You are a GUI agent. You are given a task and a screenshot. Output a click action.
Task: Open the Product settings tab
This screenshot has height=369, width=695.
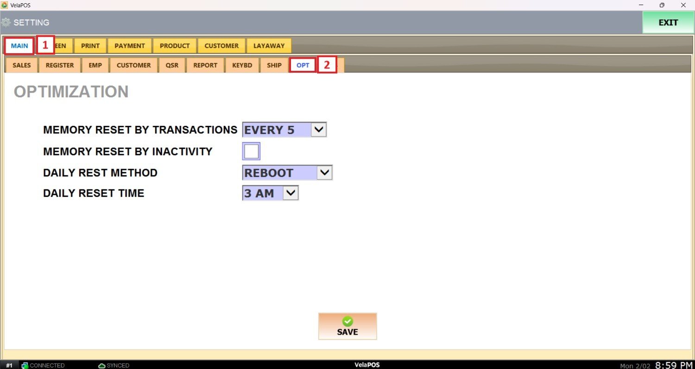coord(175,46)
